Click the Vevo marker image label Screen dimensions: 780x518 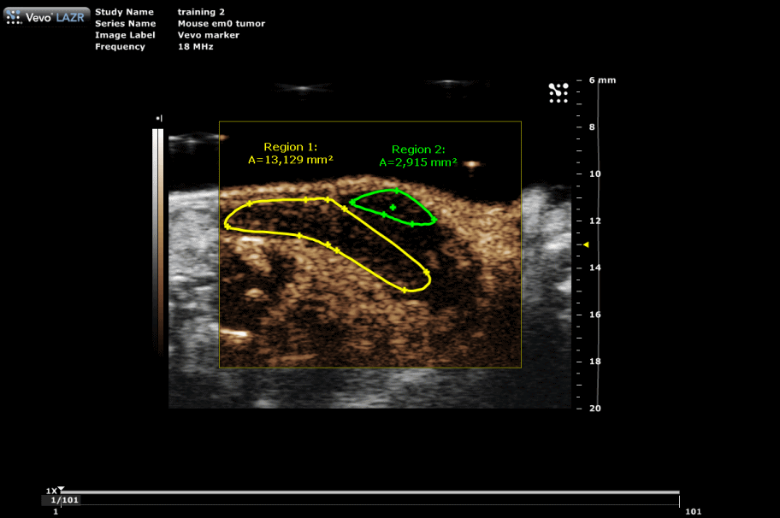click(208, 35)
